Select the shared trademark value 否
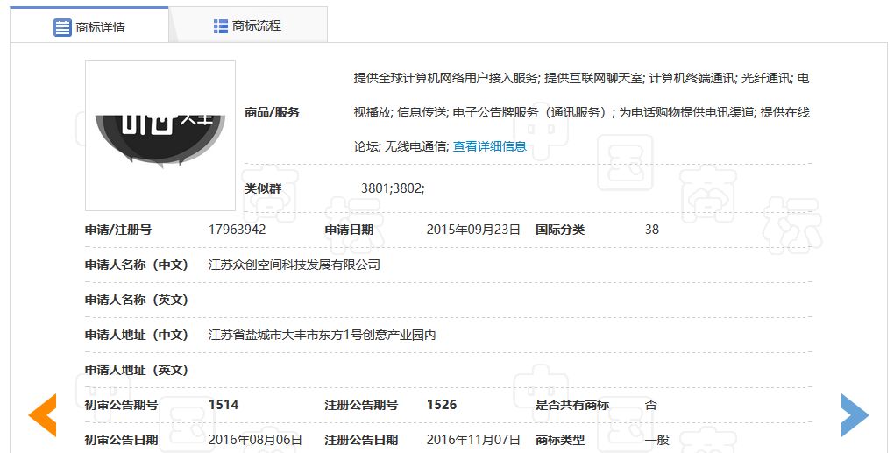This screenshot has width=894, height=453. click(x=650, y=405)
